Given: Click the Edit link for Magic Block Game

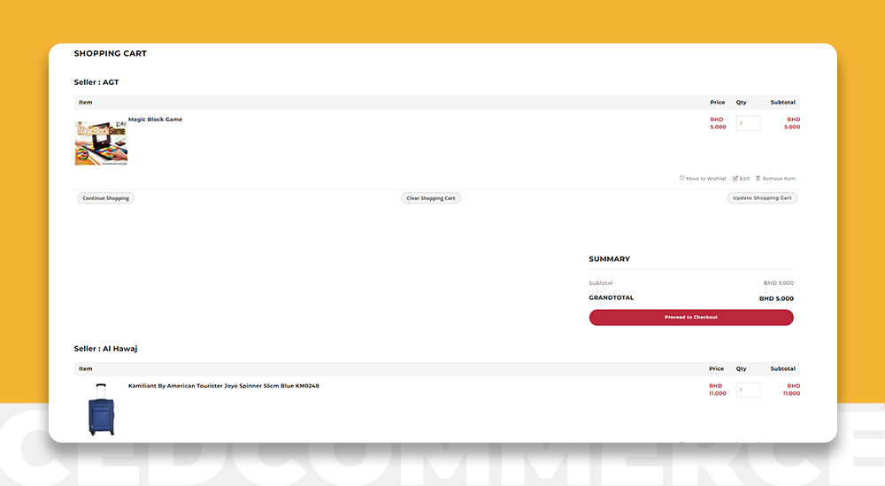Looking at the screenshot, I should 744,178.
